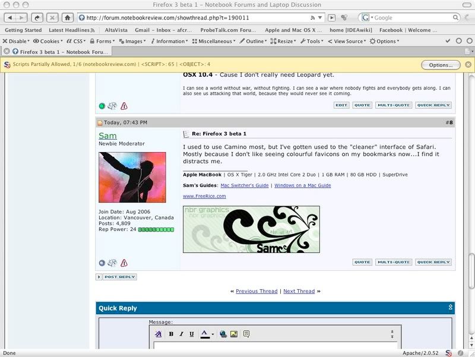Open the Mac Switcher's Guide link

(245, 185)
